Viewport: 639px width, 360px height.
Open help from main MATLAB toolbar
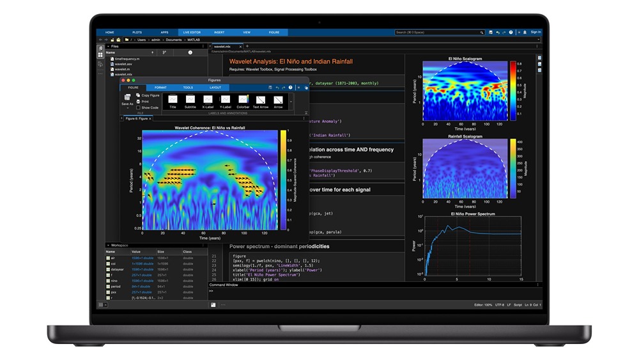511,32
